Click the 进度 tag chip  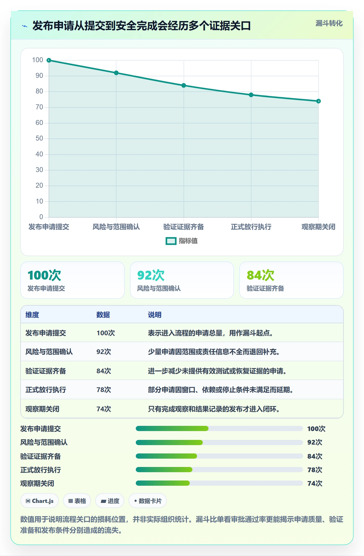(x=110, y=501)
